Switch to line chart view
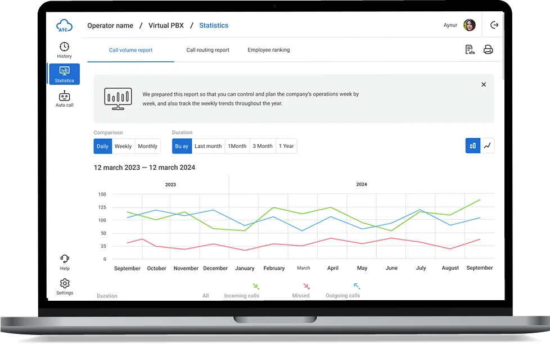This screenshot has height=344, width=550. [487, 146]
